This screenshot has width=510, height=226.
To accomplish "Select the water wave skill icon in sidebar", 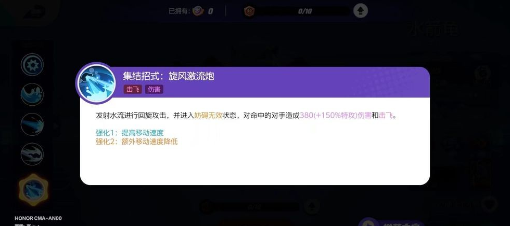I will point(32,94).
